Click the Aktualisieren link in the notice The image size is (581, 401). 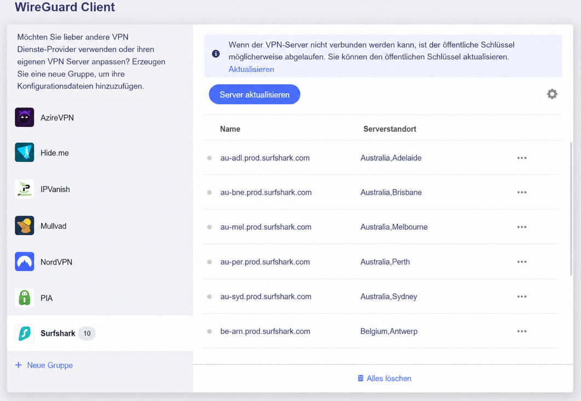coord(251,69)
